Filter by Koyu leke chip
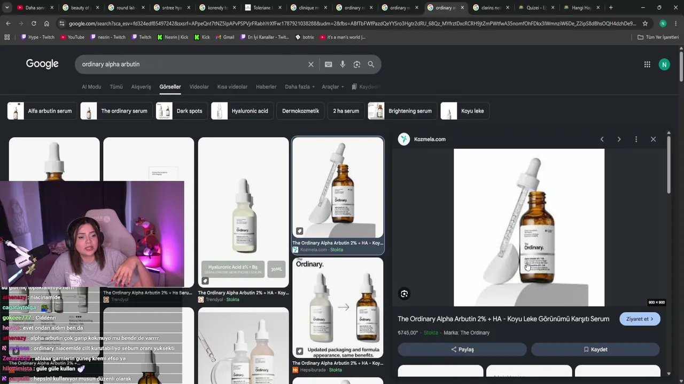The image size is (684, 384). [x=464, y=111]
